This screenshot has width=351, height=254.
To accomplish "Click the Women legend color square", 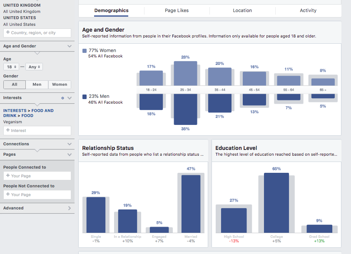I will [x=85, y=51].
